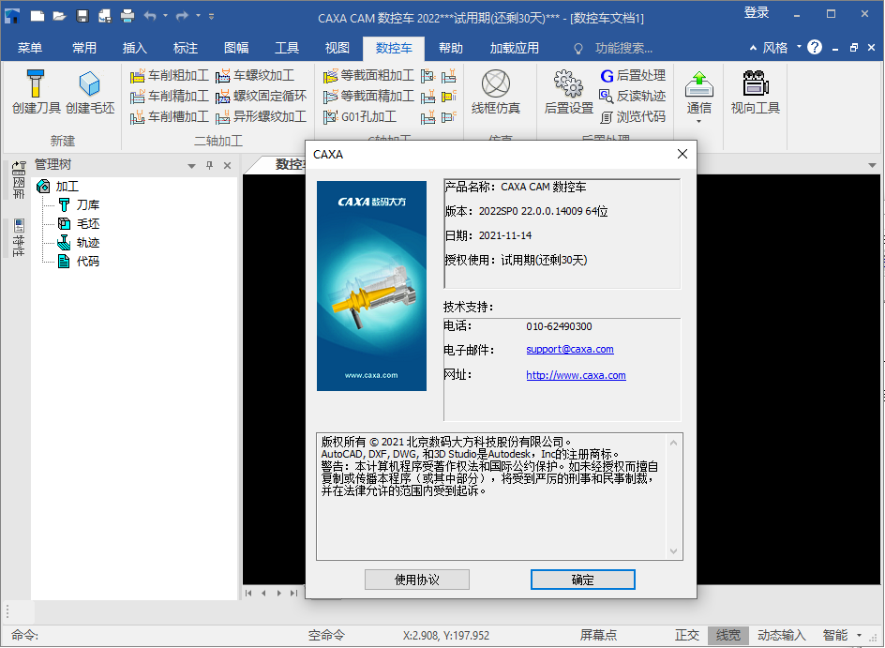Switch to the 标注 ribbon tab
The image size is (885, 648).
pyautogui.click(x=185, y=48)
